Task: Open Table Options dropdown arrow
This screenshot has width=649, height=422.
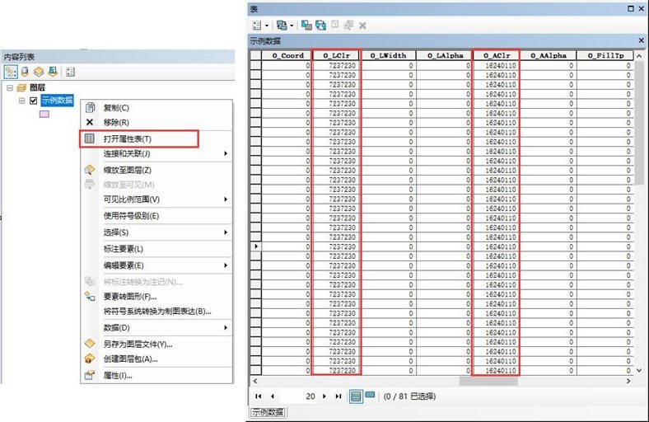Action: tap(268, 26)
